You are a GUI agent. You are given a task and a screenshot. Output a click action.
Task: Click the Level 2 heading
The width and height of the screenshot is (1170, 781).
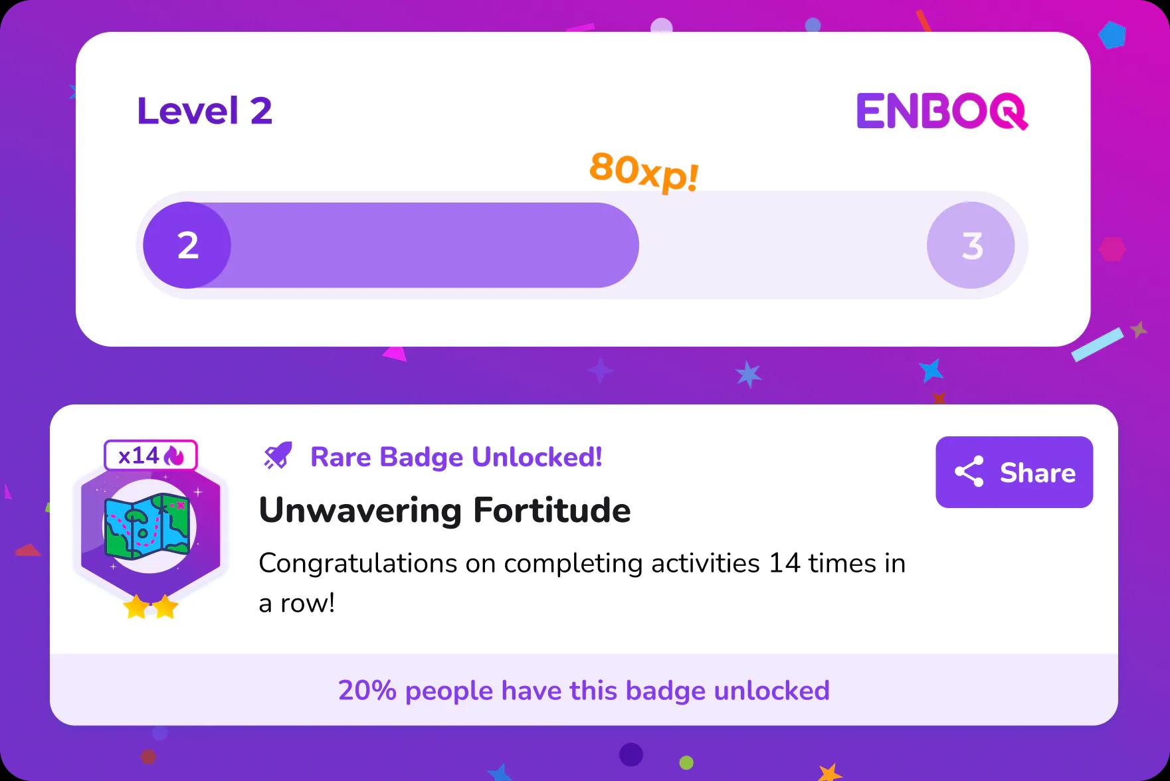click(205, 110)
